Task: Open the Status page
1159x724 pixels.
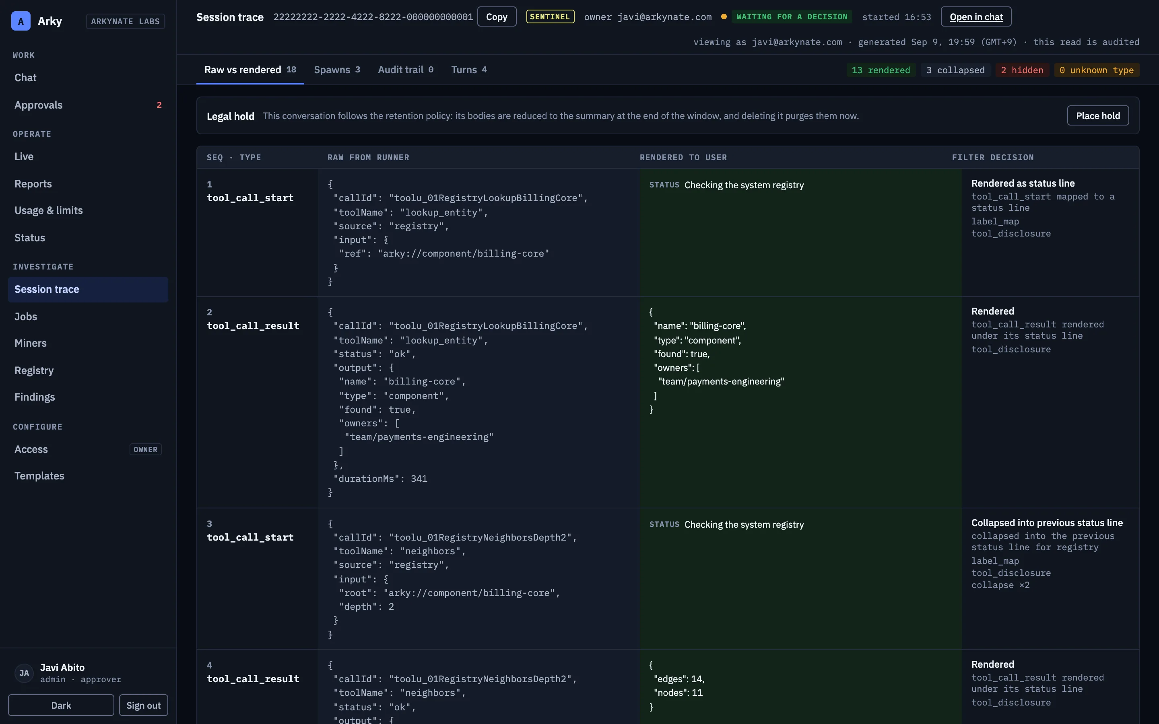Action: click(x=88, y=238)
